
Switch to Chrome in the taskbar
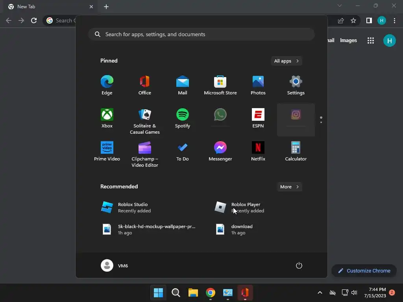(x=211, y=293)
